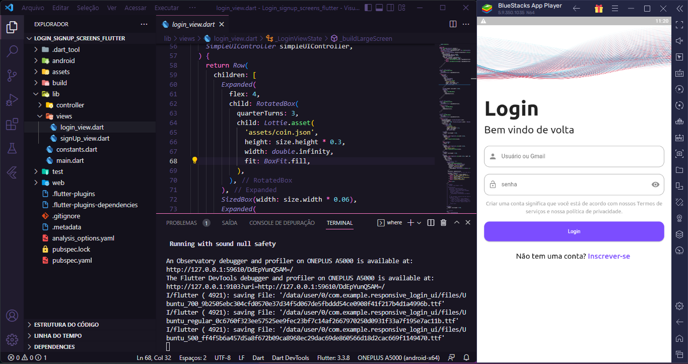Mute BlueStacks volume

(x=679, y=41)
